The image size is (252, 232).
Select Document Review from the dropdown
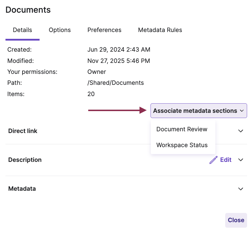(x=182, y=129)
